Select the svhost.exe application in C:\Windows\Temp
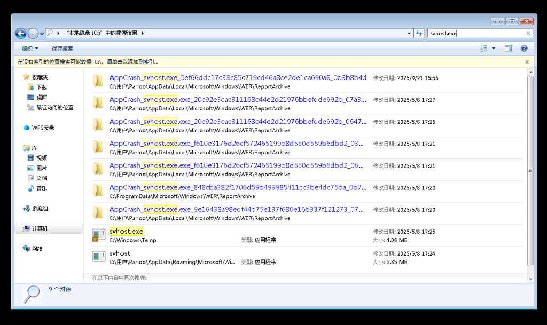The image size is (547, 325). 126,231
